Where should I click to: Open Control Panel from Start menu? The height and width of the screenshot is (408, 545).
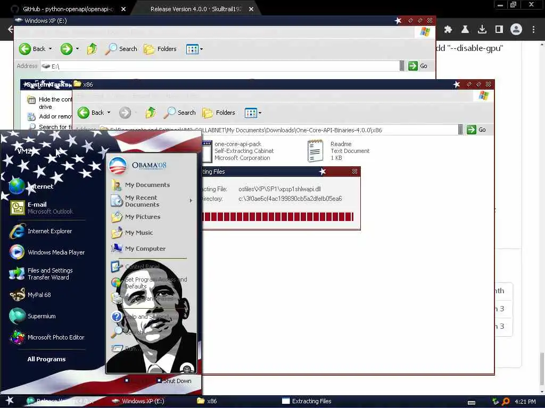tap(136, 267)
